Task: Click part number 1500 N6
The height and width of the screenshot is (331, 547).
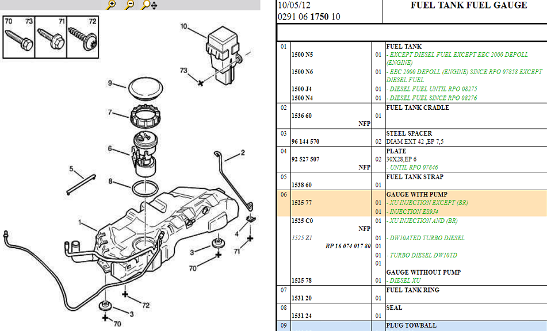Action: [x=303, y=72]
